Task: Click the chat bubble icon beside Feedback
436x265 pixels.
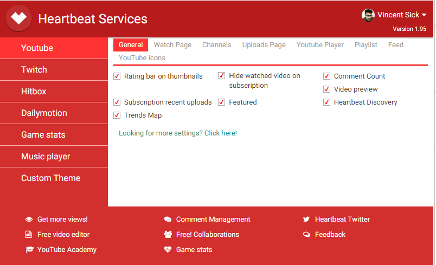Action: pos(306,235)
